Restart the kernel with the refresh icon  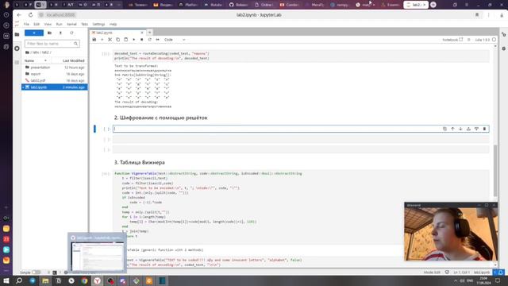150,40
